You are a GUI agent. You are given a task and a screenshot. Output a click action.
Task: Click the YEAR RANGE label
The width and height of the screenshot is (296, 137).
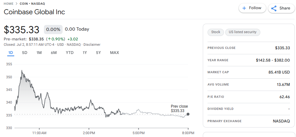[x=218, y=60]
